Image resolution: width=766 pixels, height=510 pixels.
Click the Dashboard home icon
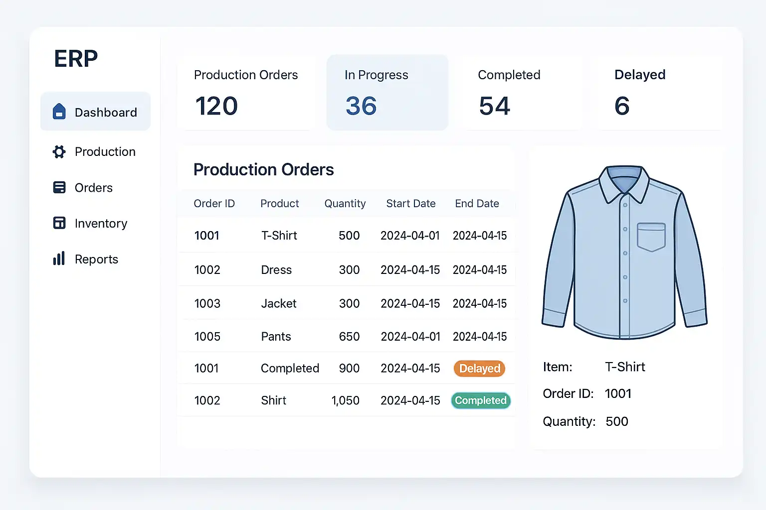click(59, 112)
